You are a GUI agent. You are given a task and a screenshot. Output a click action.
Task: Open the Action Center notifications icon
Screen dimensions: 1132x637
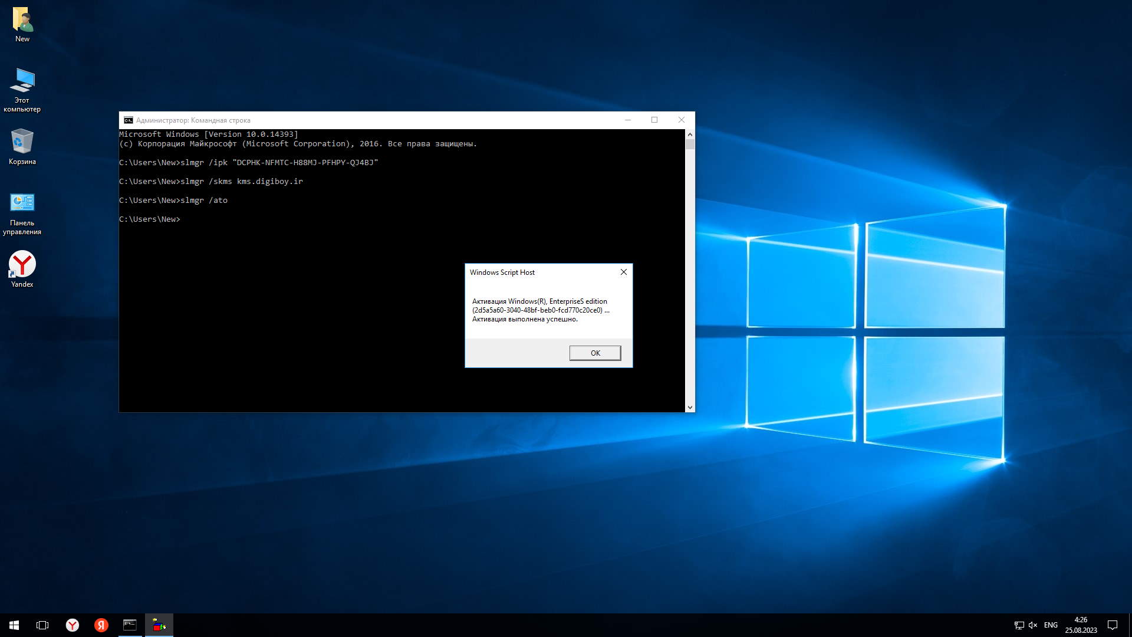point(1113,625)
